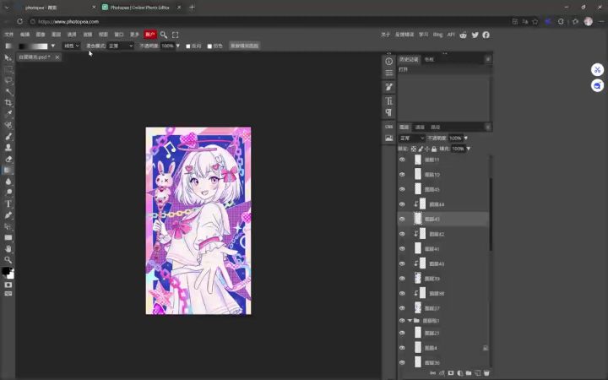Click the API link in the top bar
This screenshot has height=380, width=608.
[x=451, y=35]
